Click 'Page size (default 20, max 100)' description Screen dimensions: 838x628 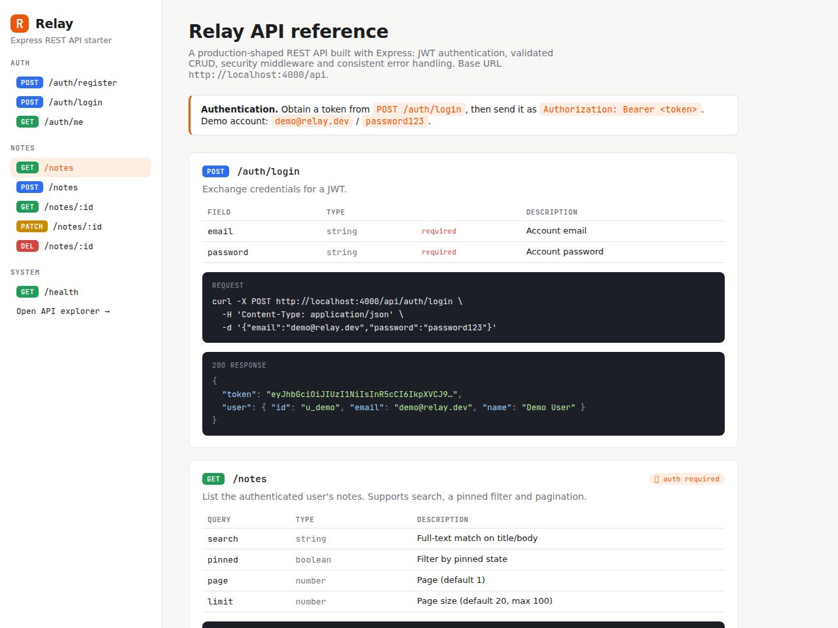pos(484,601)
